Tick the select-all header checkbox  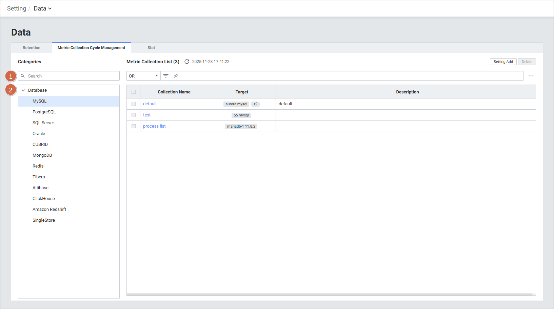pyautogui.click(x=134, y=92)
